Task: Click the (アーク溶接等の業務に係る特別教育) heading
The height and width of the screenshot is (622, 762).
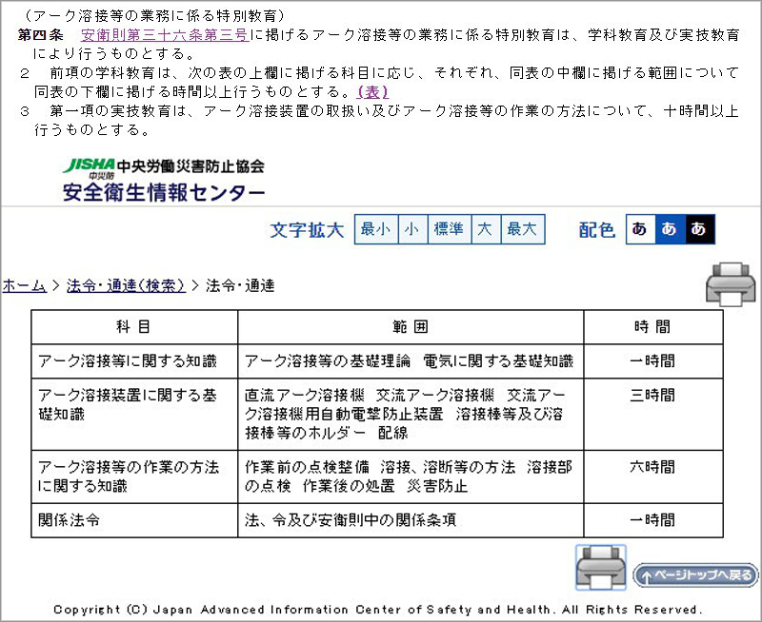Action: (x=153, y=16)
